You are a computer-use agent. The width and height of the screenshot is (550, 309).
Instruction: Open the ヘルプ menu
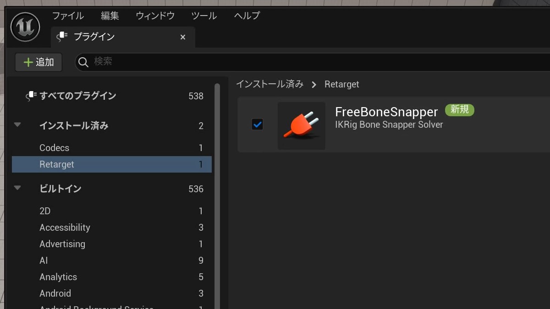(247, 16)
